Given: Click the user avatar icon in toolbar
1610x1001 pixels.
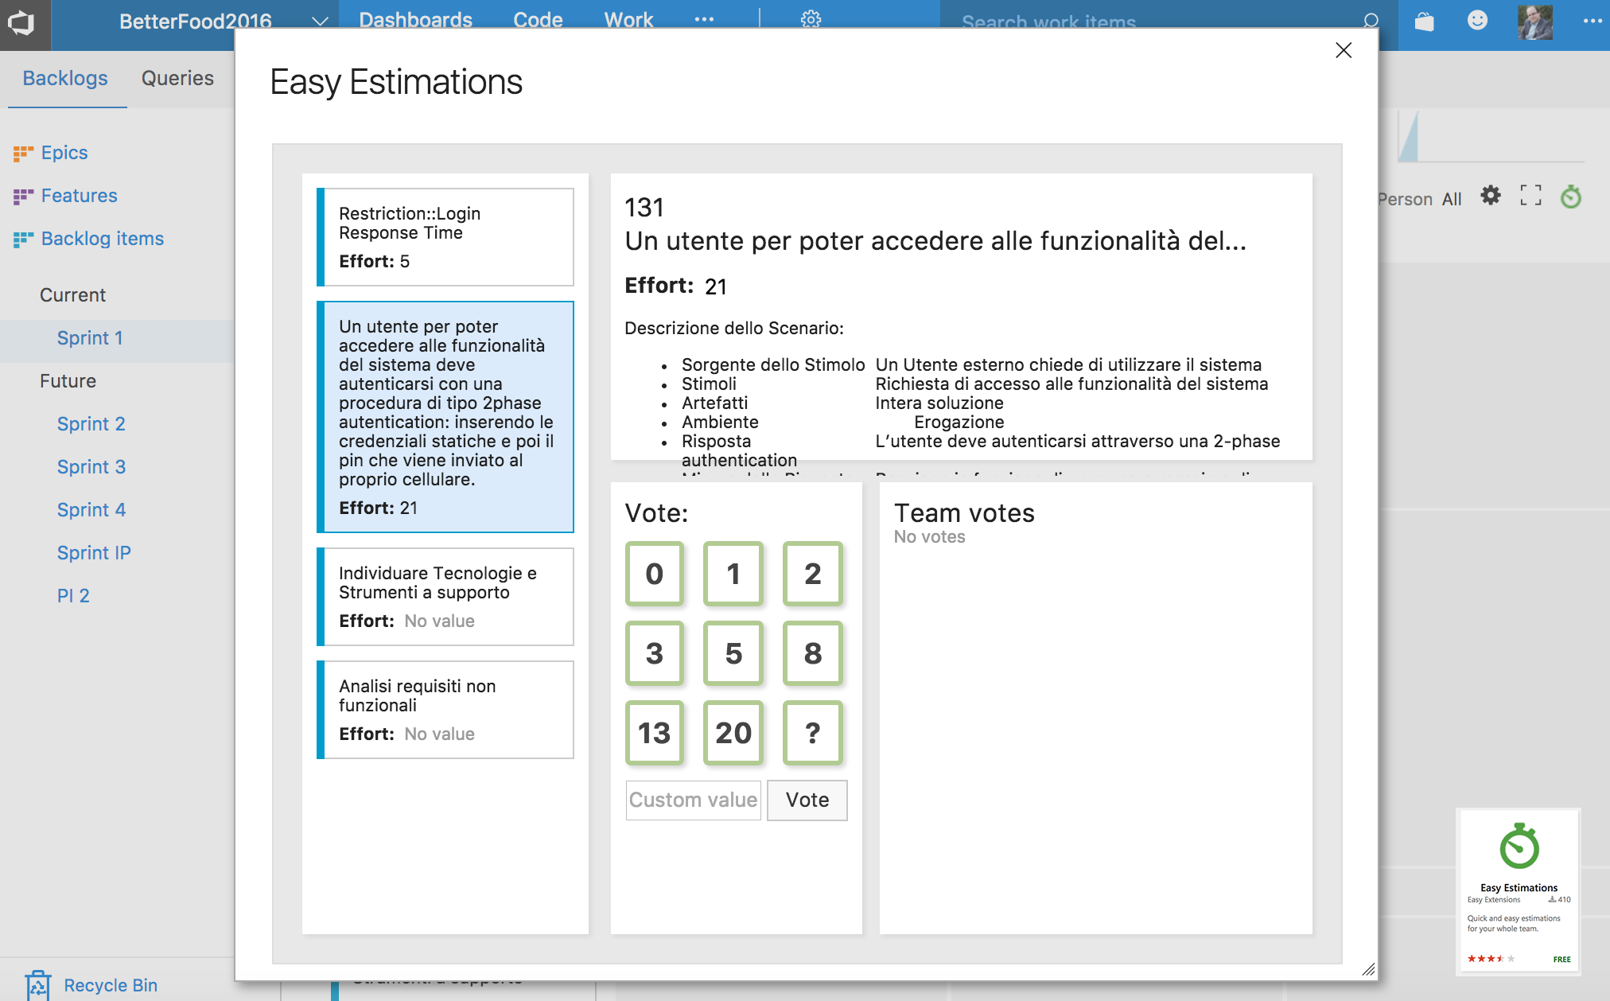Looking at the screenshot, I should coord(1534,20).
